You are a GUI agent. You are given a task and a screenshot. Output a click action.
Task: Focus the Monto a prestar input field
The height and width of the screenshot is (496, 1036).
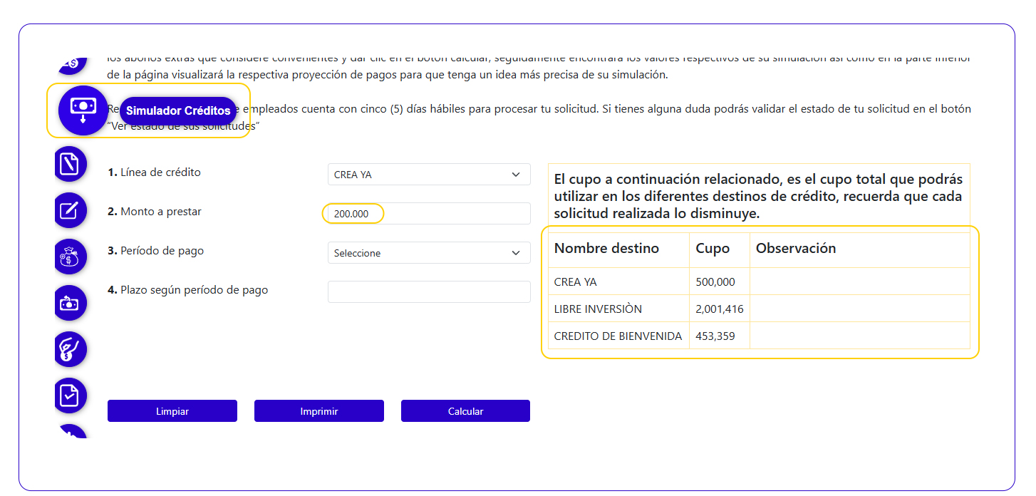pyautogui.click(x=429, y=214)
